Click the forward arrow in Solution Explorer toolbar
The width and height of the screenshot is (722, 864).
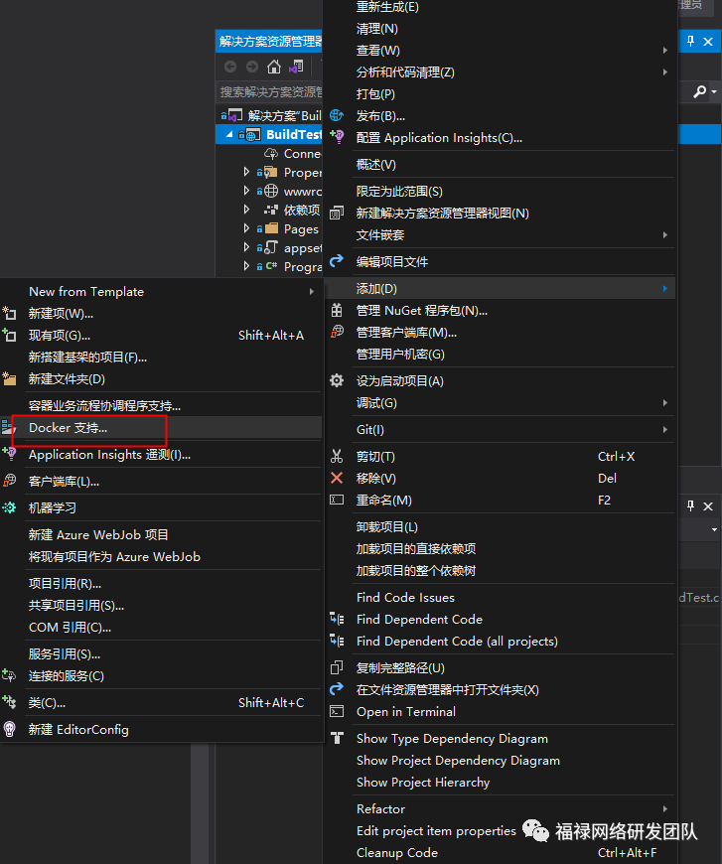252,67
